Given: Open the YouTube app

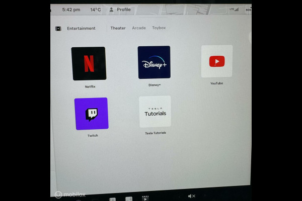Looking at the screenshot, I should 217,61.
